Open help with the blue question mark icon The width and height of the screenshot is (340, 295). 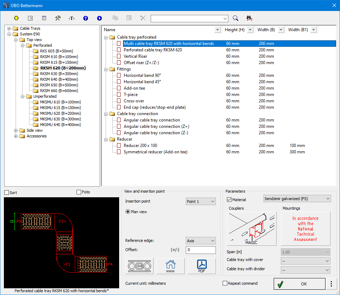85,18
